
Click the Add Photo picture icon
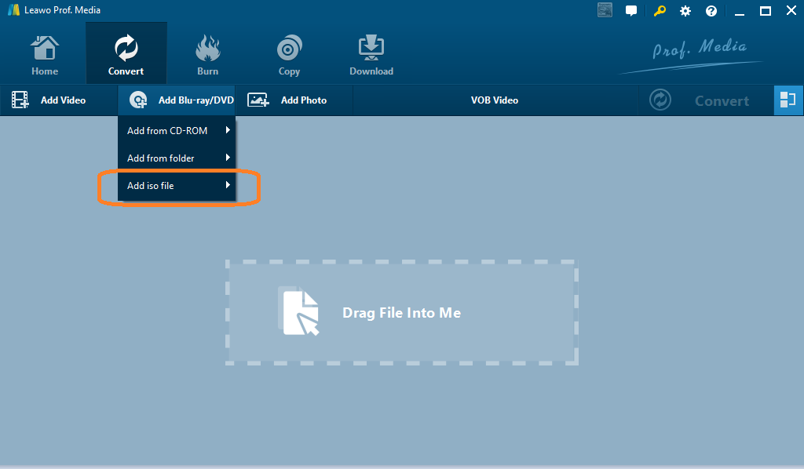[258, 100]
